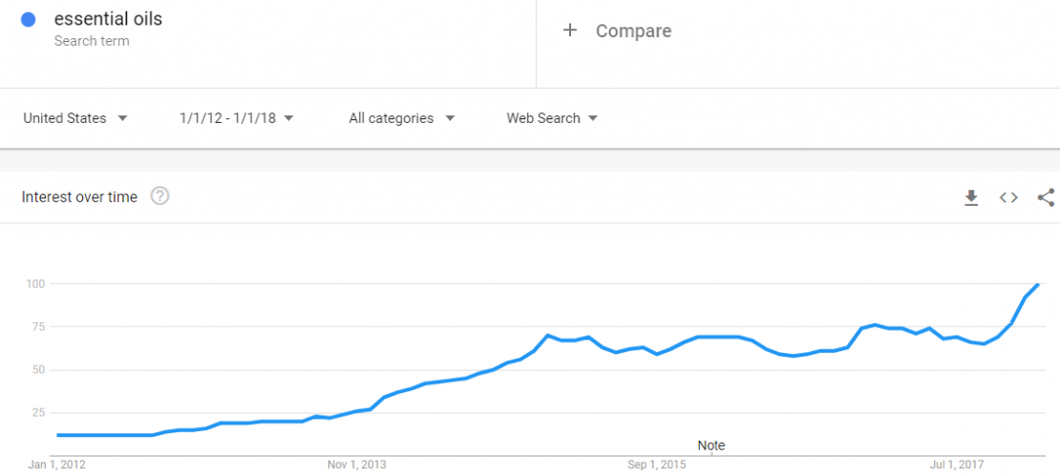Open the Interest over time help icon
Viewport: 1060px width, 476px height.
pos(160,197)
